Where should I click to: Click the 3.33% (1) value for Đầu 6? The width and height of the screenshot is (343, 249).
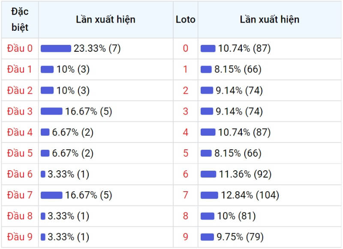(x=69, y=174)
